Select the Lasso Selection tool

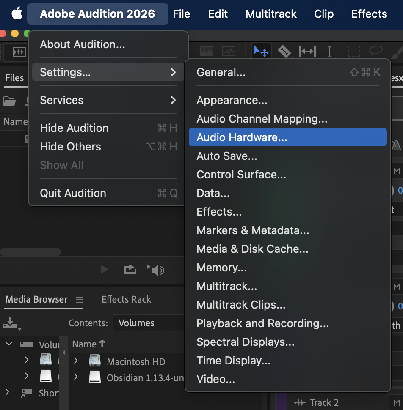[375, 51]
